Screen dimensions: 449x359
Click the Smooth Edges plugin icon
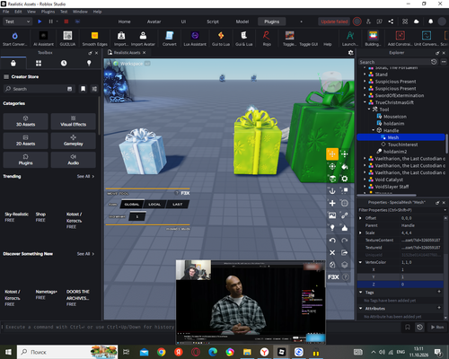point(94,39)
